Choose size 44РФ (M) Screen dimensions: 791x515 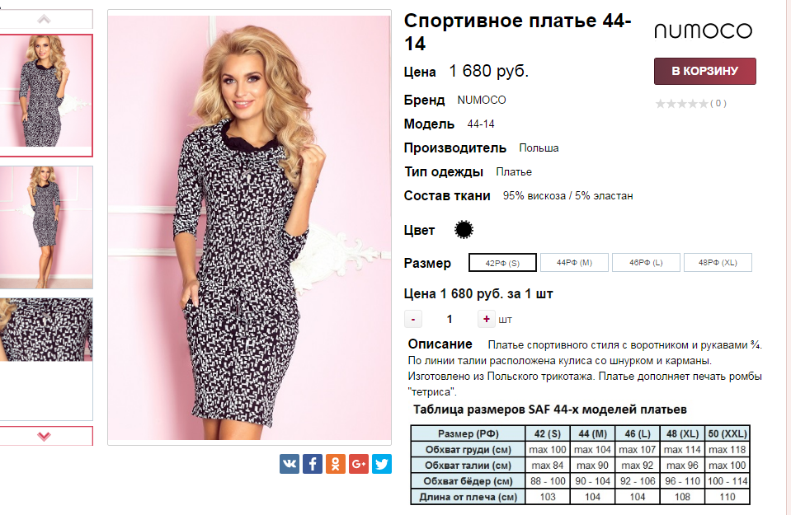575,263
